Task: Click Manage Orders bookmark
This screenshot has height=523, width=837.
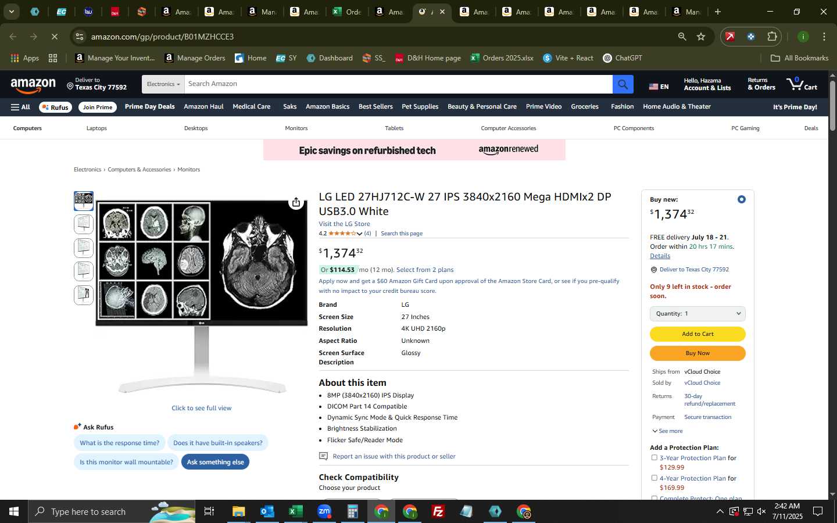Action: tap(195, 58)
